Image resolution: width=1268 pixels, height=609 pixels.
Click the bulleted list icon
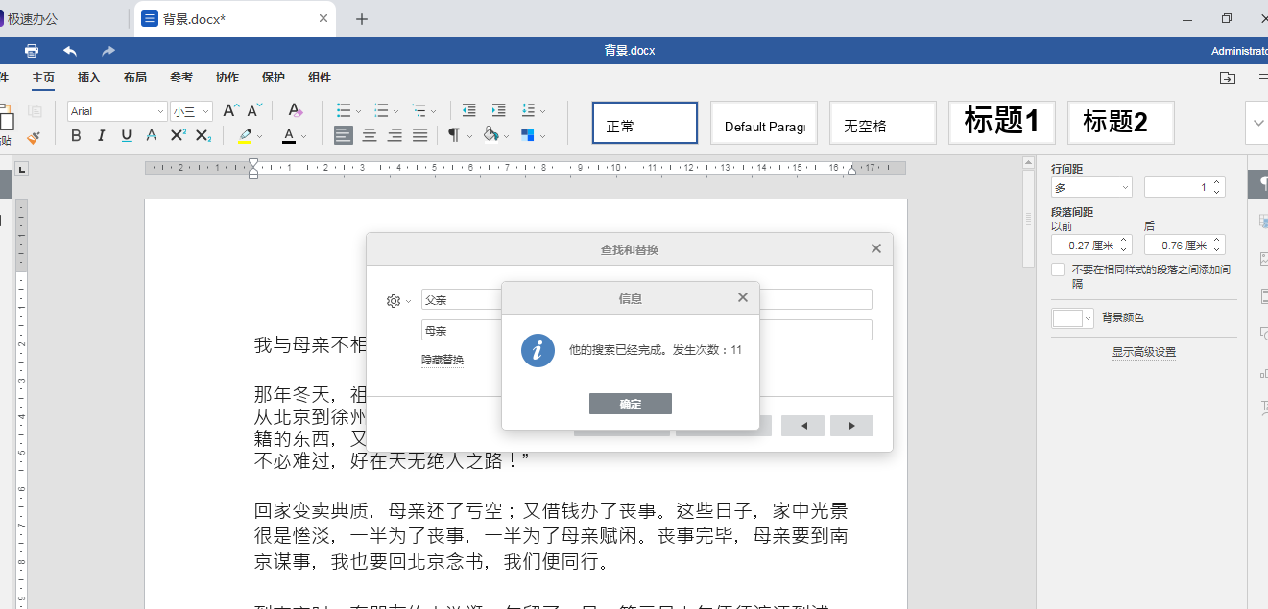[344, 111]
